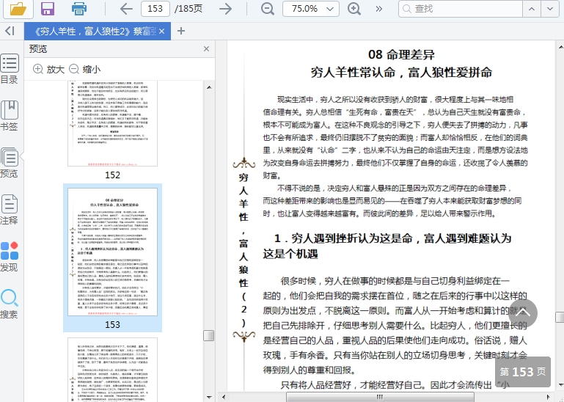
Task: Click 放大 to enlarge thumbnails
Action: pos(48,69)
